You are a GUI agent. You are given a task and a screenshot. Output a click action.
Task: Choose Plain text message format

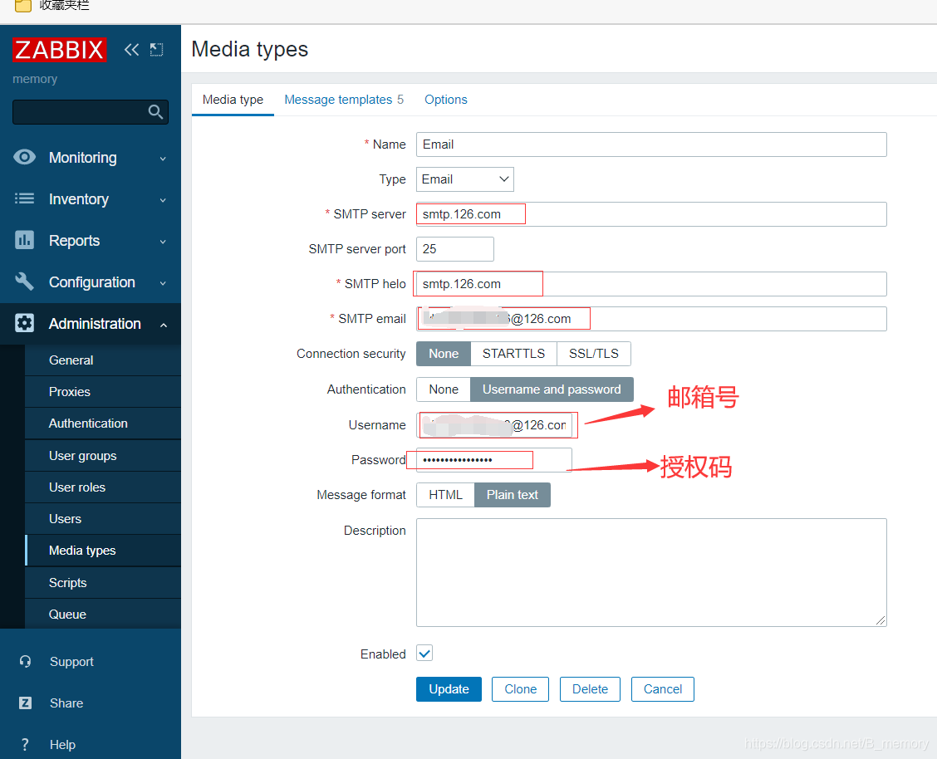click(513, 494)
